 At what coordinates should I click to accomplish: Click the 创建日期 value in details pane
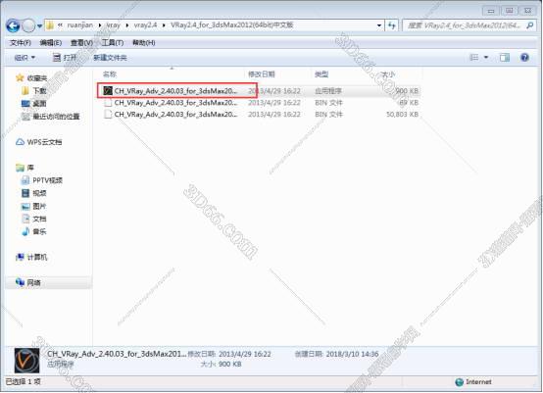[352, 354]
